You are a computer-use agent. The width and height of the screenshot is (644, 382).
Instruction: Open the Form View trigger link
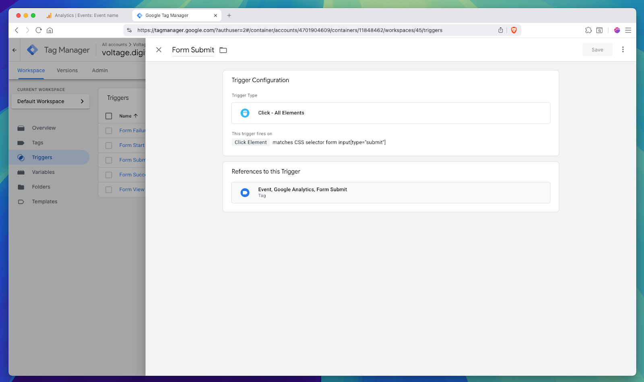point(132,190)
